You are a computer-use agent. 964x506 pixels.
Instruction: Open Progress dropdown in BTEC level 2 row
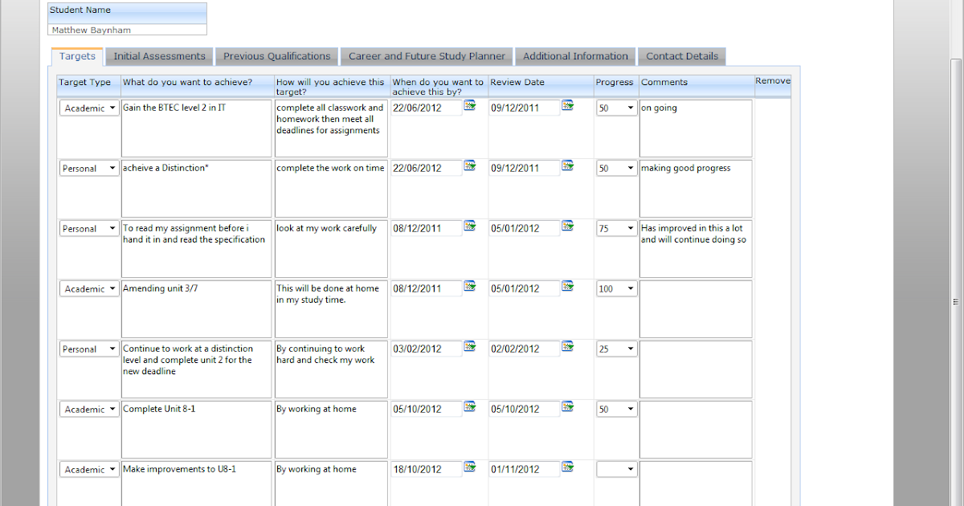tap(616, 108)
